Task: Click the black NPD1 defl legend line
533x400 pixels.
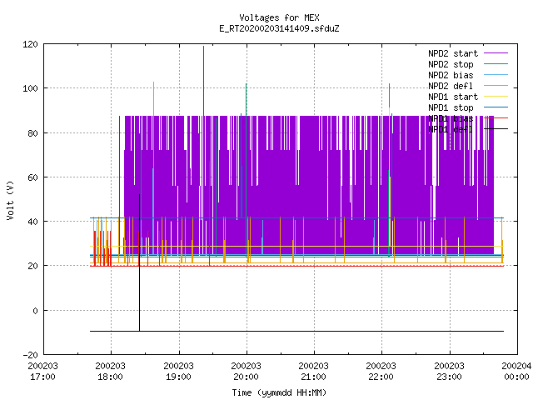Action: (496, 129)
